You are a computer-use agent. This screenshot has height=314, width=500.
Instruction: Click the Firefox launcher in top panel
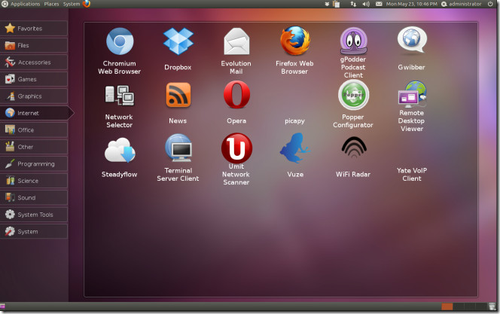87,4
